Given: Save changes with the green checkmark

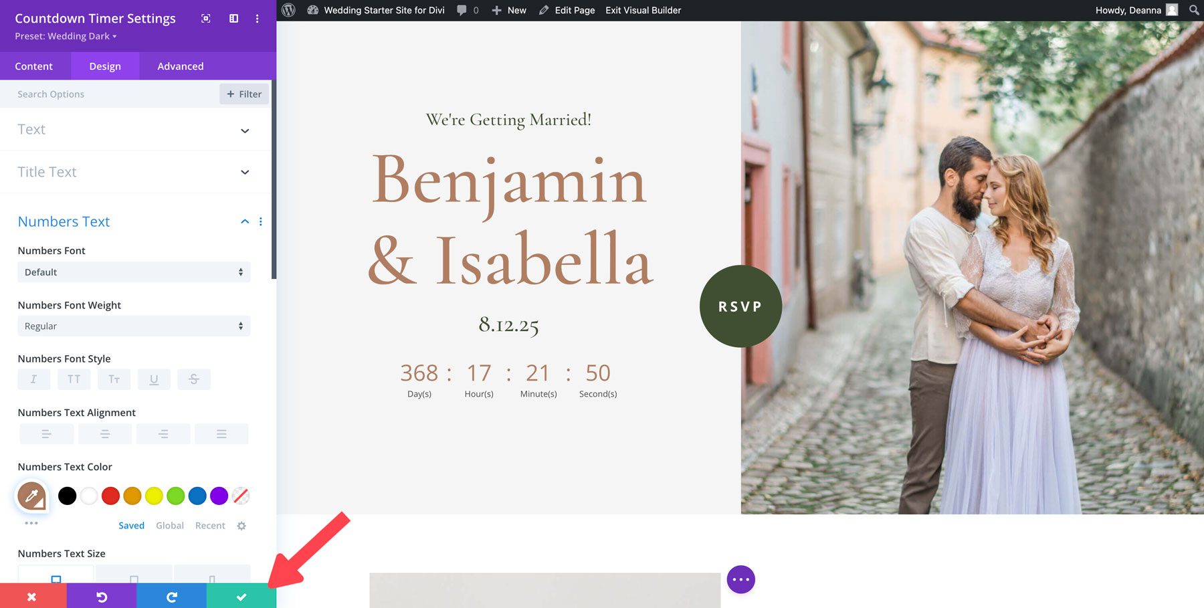Looking at the screenshot, I should (x=241, y=597).
